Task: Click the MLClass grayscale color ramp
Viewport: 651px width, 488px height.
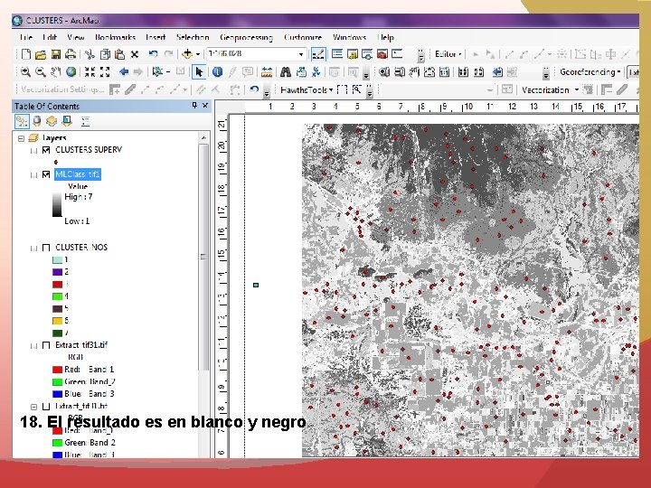Action: [57, 205]
